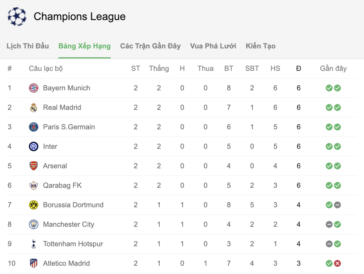Viewport: 364px width, 274px height.
Task: Click the Borussia Dortmund club crest
Action: pyautogui.click(x=34, y=205)
